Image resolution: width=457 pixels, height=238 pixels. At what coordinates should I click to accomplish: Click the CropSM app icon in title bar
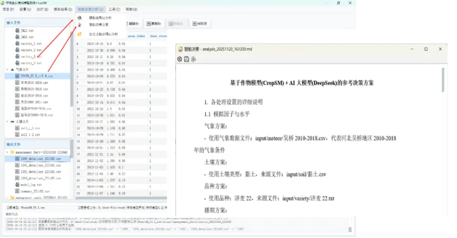tap(3, 3)
